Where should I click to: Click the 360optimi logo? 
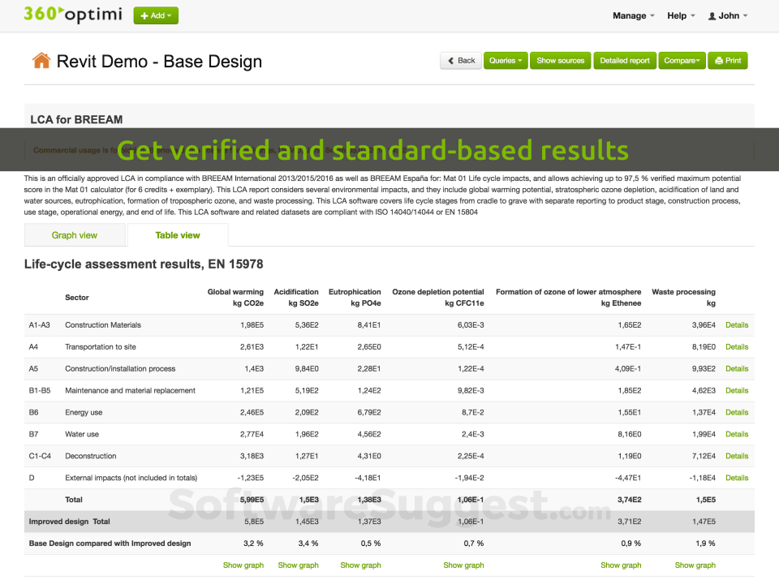(71, 15)
